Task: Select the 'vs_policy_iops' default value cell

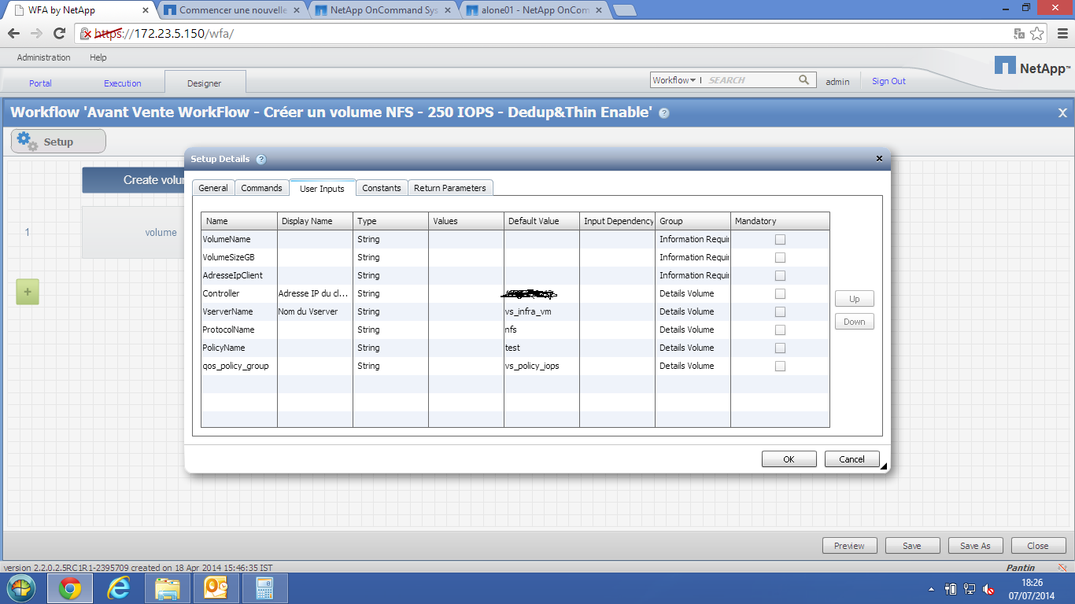Action: 541,366
